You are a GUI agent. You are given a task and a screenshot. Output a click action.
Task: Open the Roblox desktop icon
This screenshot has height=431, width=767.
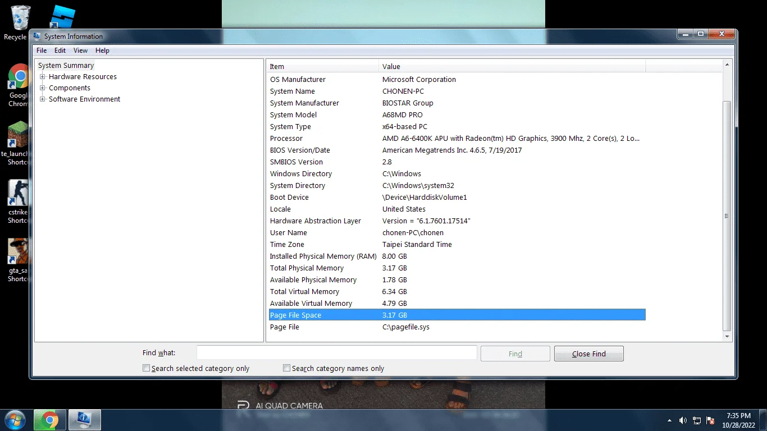coord(62,17)
